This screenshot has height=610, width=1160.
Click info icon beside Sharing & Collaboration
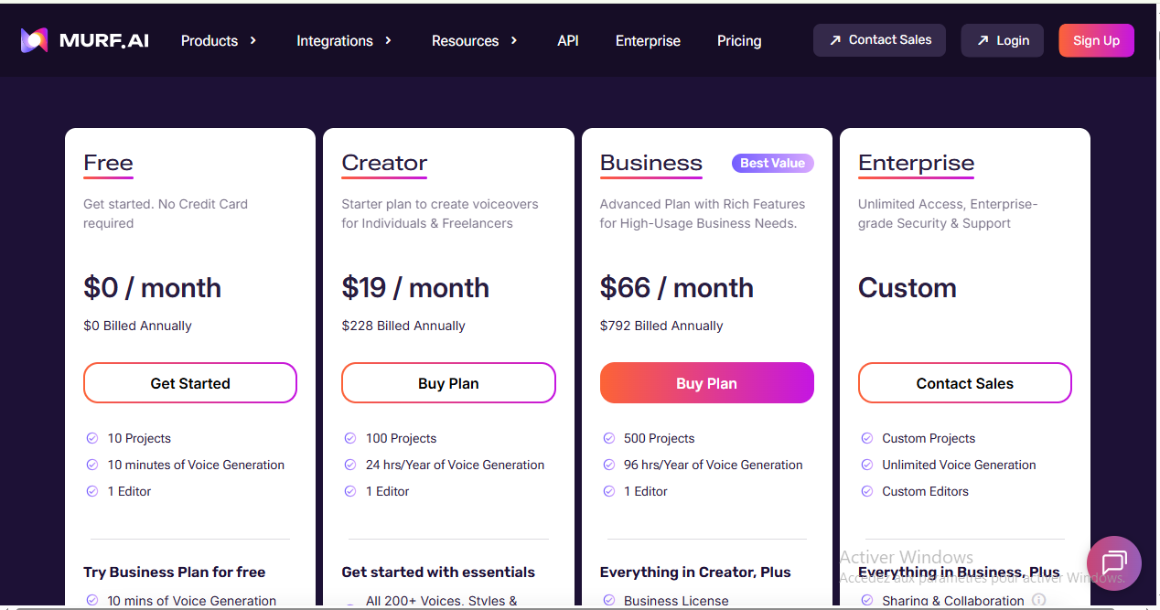1038,600
